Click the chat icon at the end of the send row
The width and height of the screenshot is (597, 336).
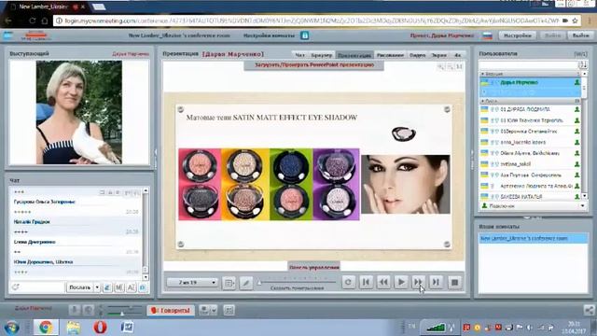[143, 287]
